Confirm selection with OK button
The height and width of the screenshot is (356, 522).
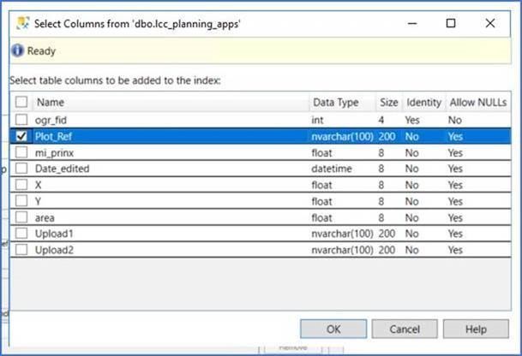[x=333, y=329]
